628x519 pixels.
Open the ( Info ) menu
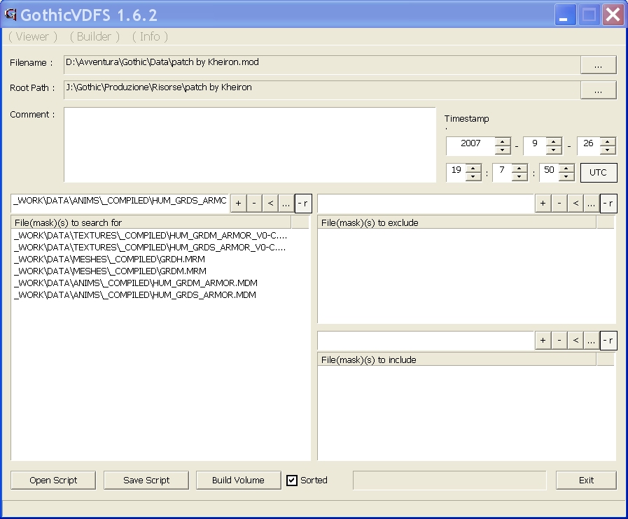tap(151, 37)
